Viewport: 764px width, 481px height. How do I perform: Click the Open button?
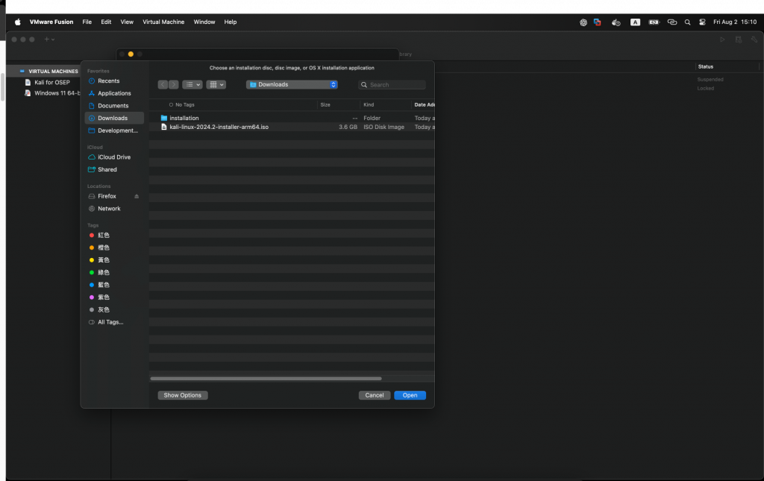[410, 395]
